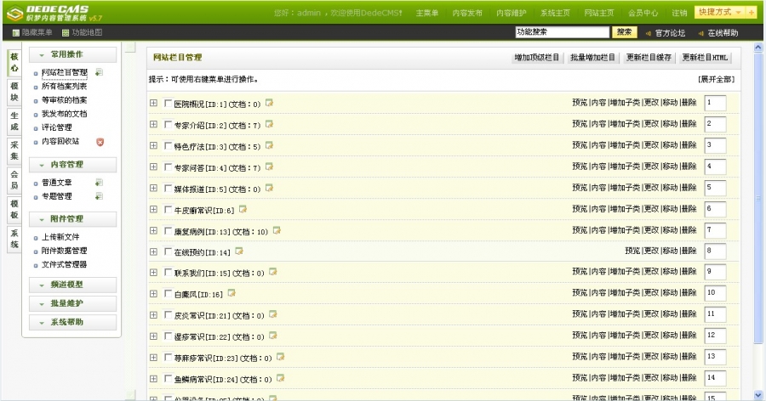
Task: Click the edit icon next to 荨麻疹常识
Action: click(280, 357)
